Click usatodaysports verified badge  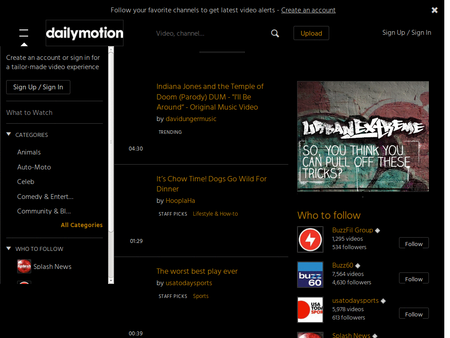point(383,301)
